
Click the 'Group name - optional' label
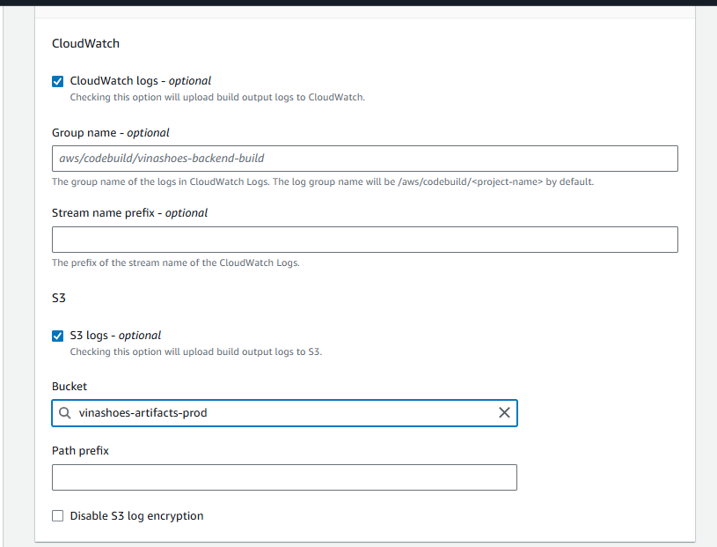point(110,133)
